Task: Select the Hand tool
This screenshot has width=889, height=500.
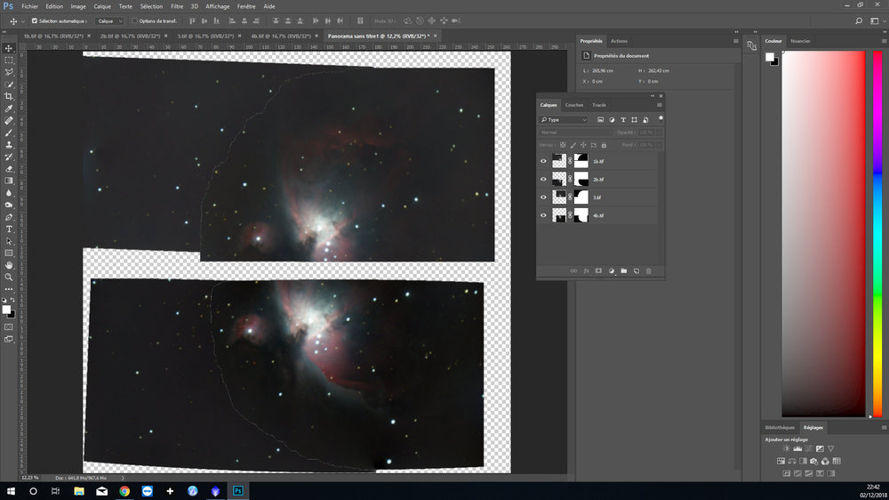Action: click(9, 265)
